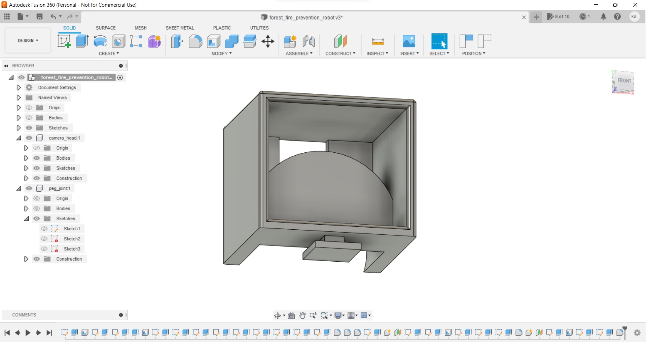646x342 pixels.
Task: Click the Insert image icon
Action: [409, 41]
